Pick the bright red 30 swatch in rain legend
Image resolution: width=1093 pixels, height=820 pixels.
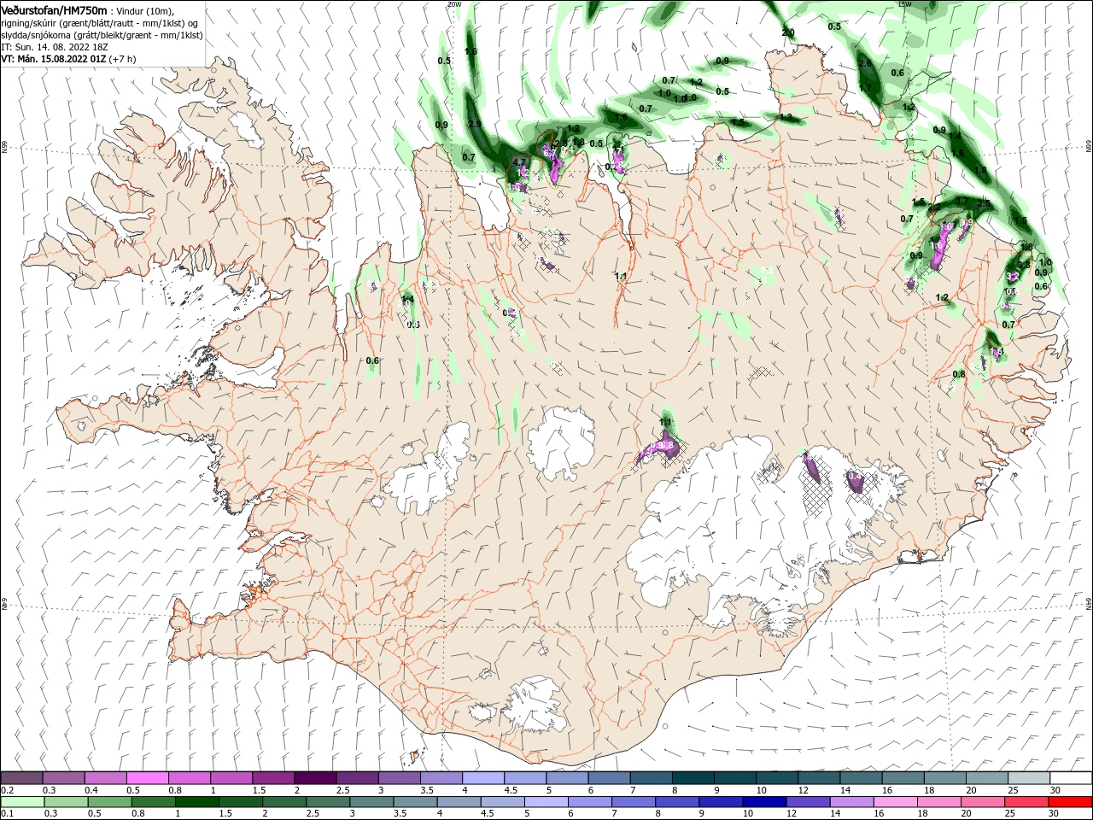click(x=1071, y=802)
